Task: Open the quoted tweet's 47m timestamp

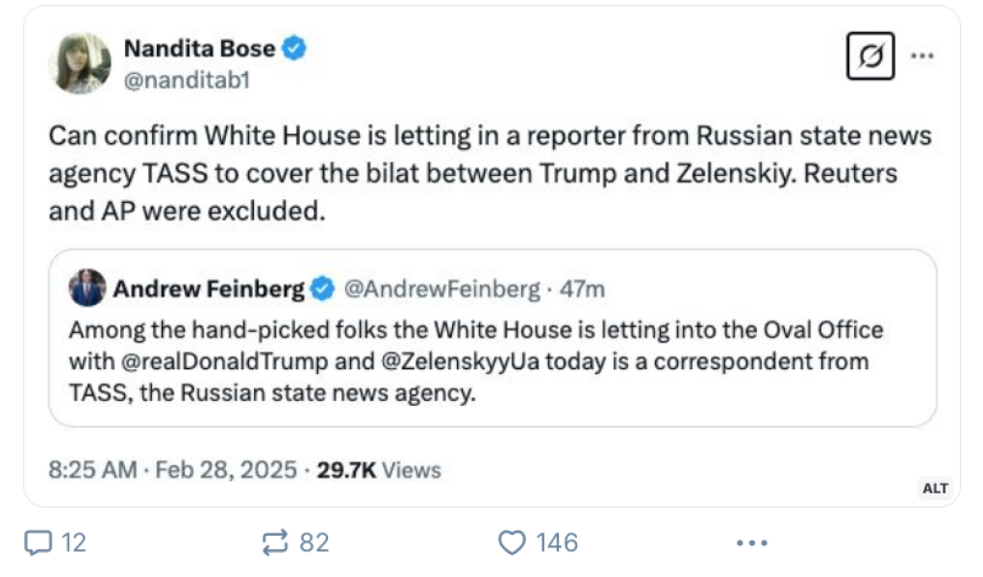Action: pyautogui.click(x=585, y=288)
